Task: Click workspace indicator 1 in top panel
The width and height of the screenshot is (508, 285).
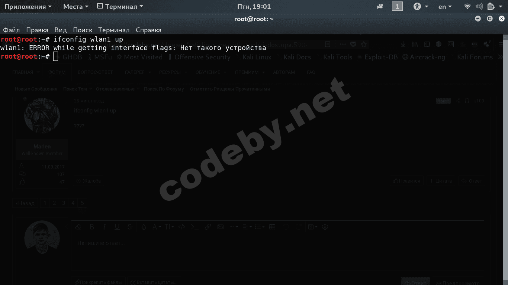Action: click(x=397, y=6)
